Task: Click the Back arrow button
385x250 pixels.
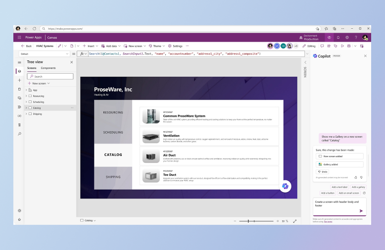Action: point(26,46)
